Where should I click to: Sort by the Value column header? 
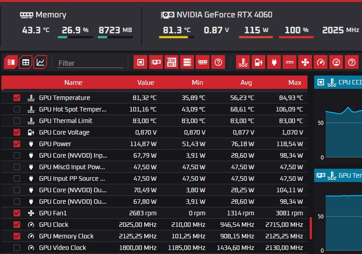tap(146, 83)
